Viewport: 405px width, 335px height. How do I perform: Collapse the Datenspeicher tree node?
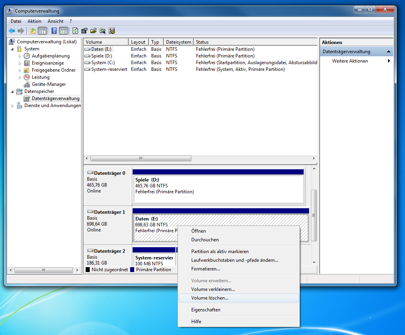[13, 91]
